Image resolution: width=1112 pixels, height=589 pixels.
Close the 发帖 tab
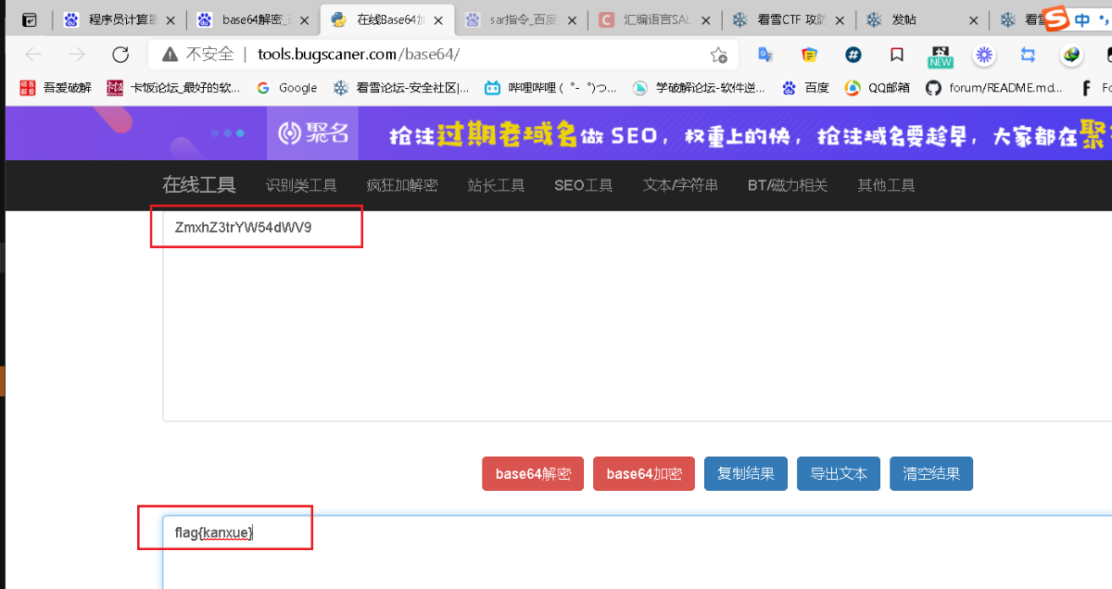coord(973,19)
